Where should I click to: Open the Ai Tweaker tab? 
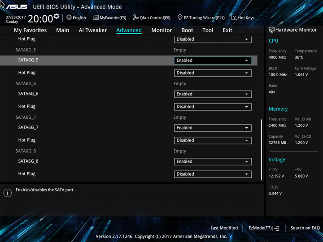[x=93, y=30]
